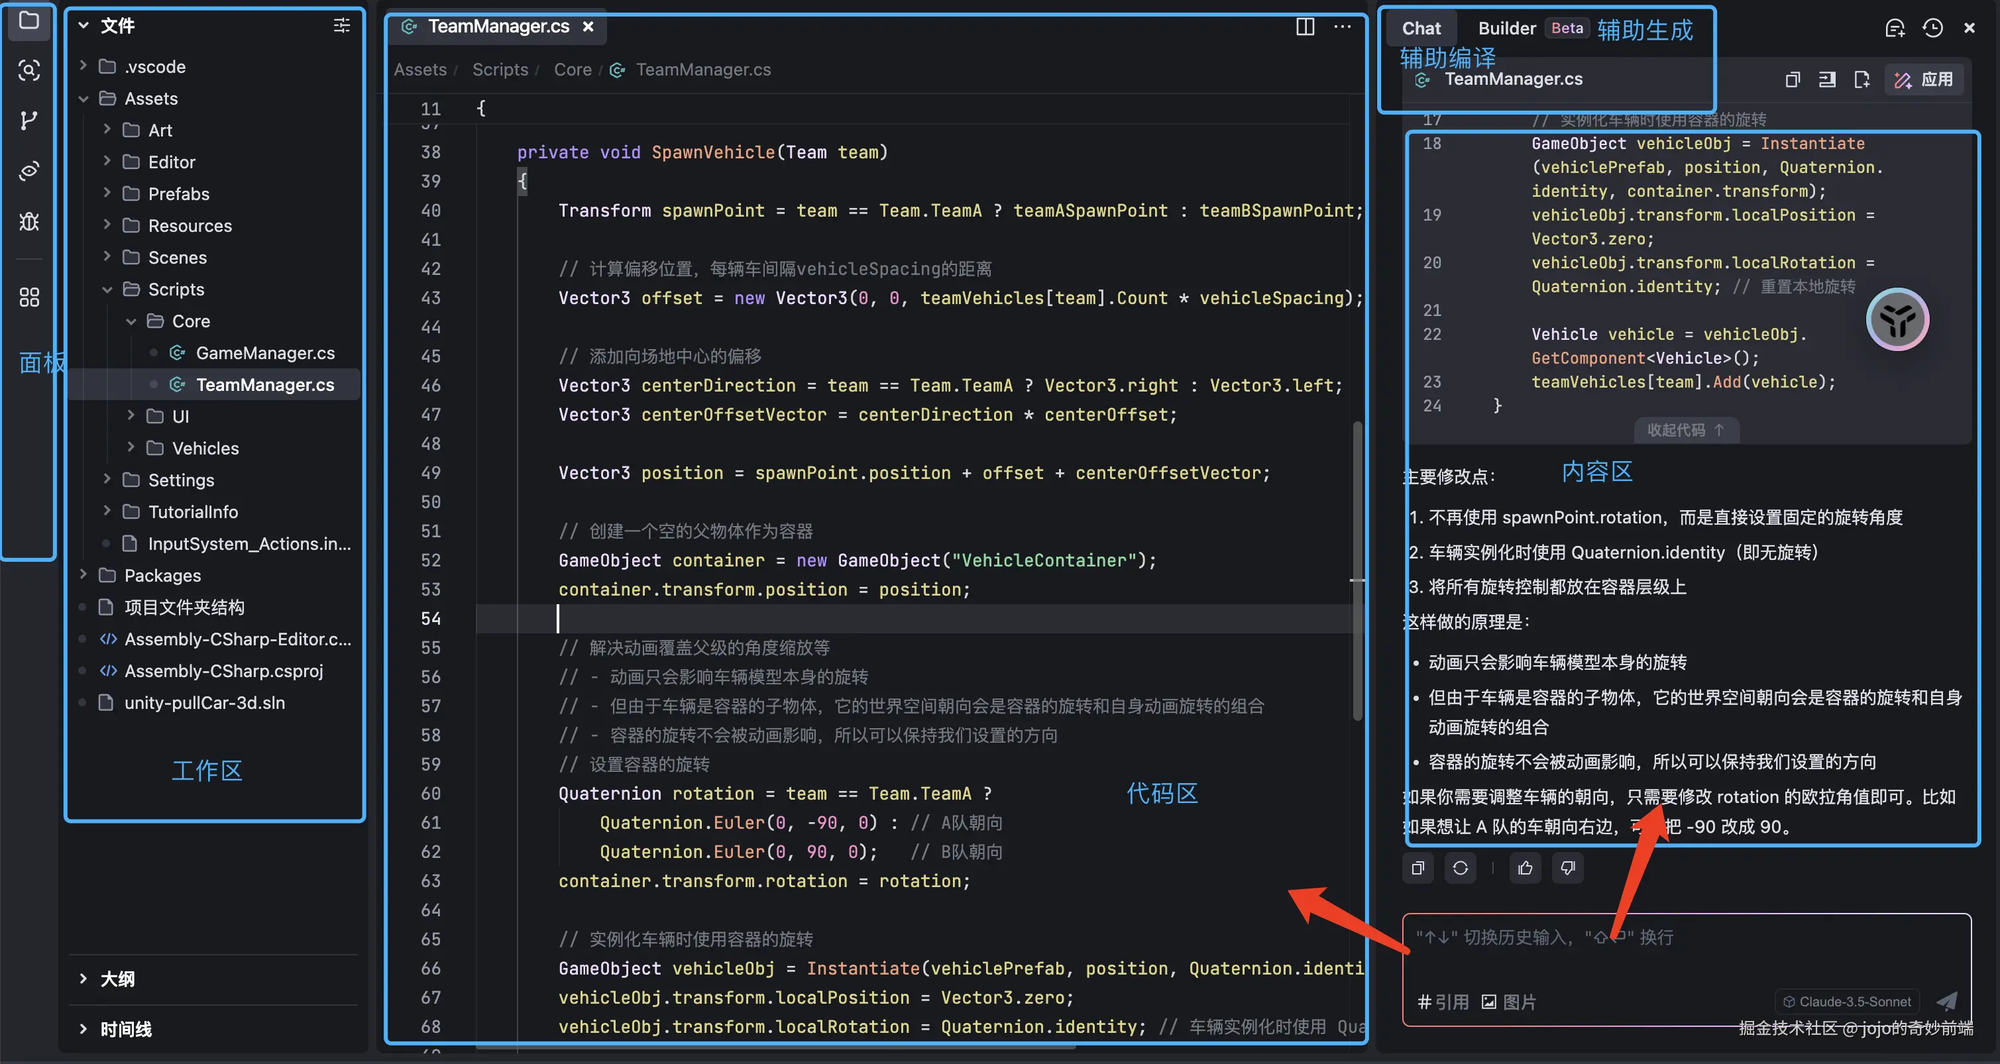This screenshot has width=2000, height=1064.
Task: Click the 应用 apply button
Action: [x=1924, y=79]
